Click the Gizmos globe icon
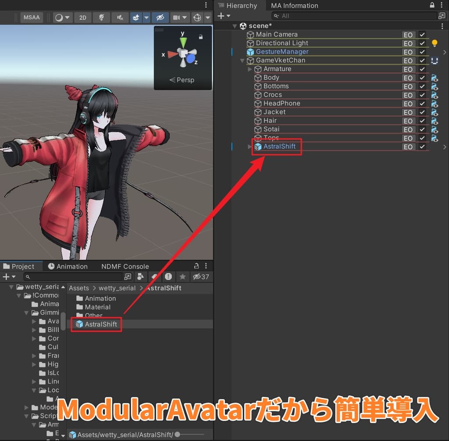This screenshot has height=441, width=449. (x=197, y=18)
